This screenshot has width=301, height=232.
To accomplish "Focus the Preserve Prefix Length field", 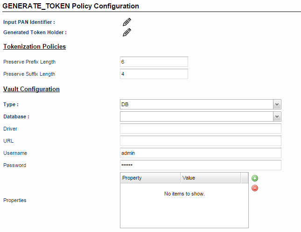I will point(154,62).
